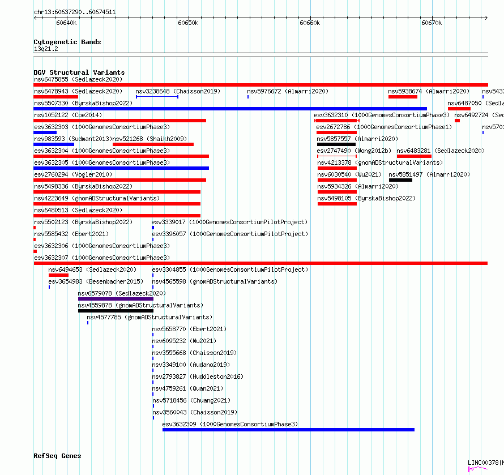This screenshot has width=504, height=475.
Task: Click the nsv4577785 (gnomADStructuralVariants) label
Action: [x=150, y=317]
